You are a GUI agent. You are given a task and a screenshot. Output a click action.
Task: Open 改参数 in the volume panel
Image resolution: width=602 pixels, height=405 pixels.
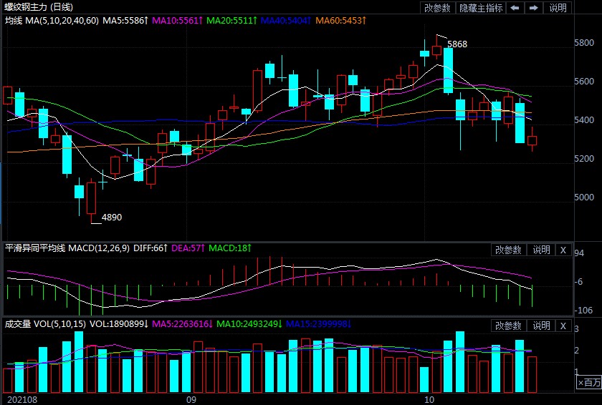click(x=508, y=326)
